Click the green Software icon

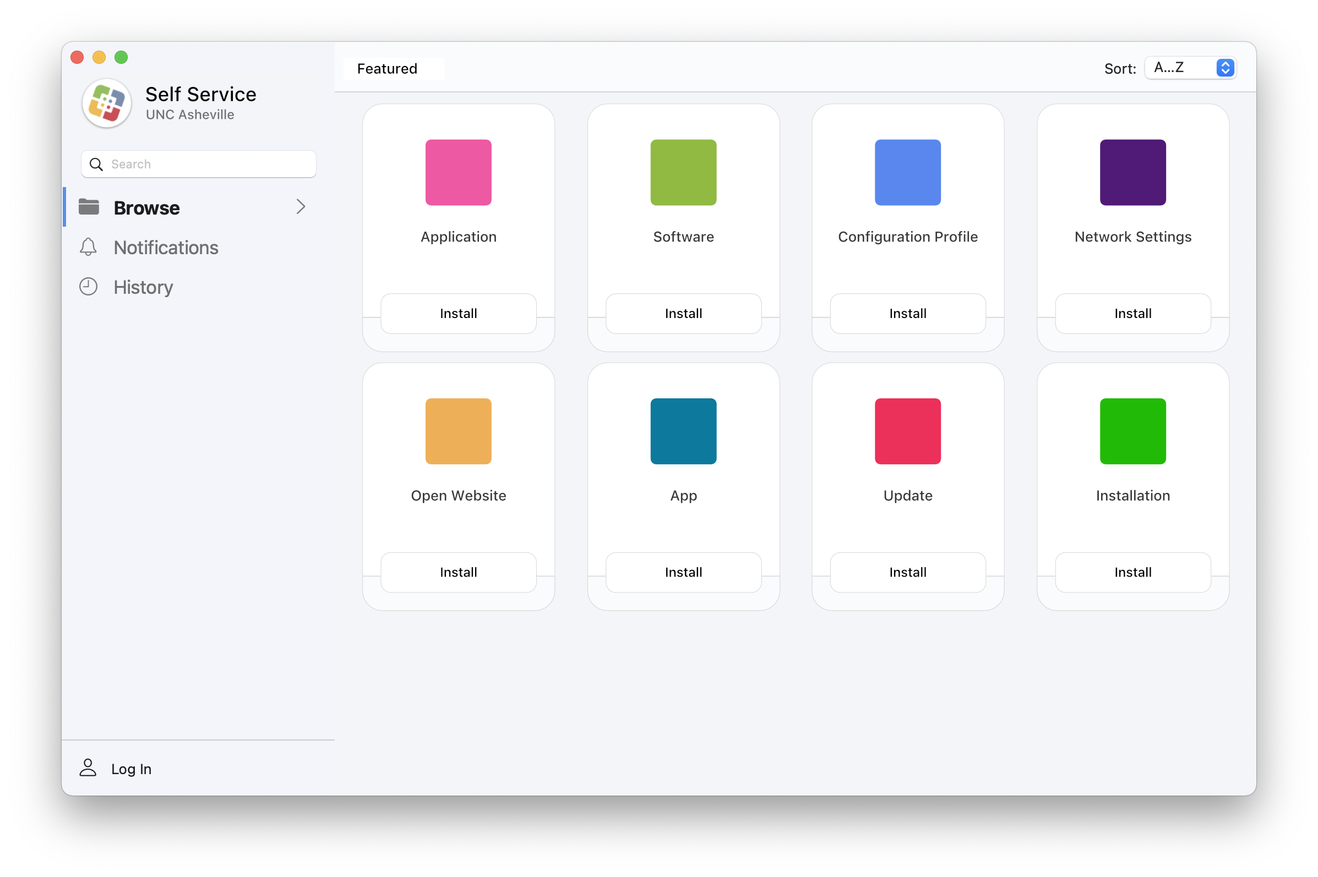pos(683,172)
